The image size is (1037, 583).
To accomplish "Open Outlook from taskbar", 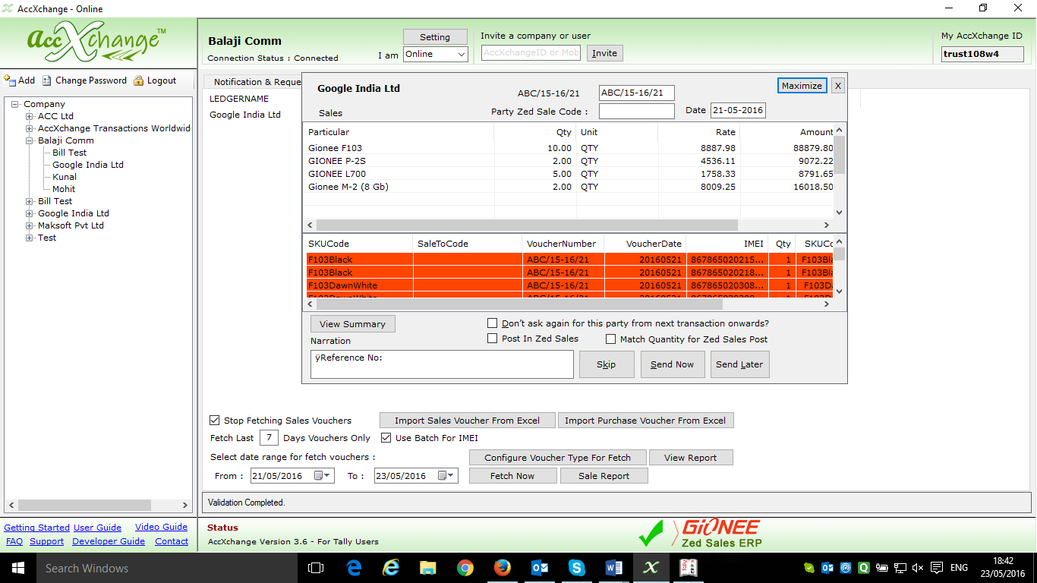I will click(540, 568).
